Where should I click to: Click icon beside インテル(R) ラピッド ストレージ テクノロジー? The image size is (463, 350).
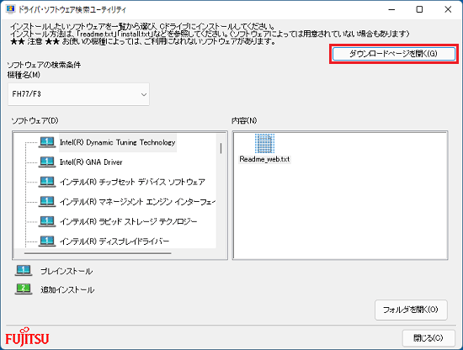(x=47, y=221)
